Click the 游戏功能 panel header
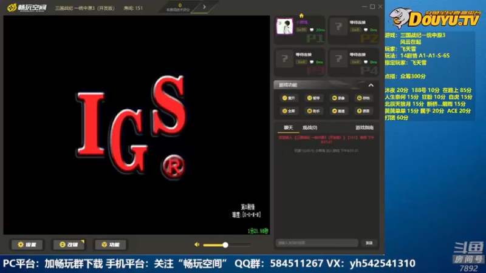 [326, 85]
